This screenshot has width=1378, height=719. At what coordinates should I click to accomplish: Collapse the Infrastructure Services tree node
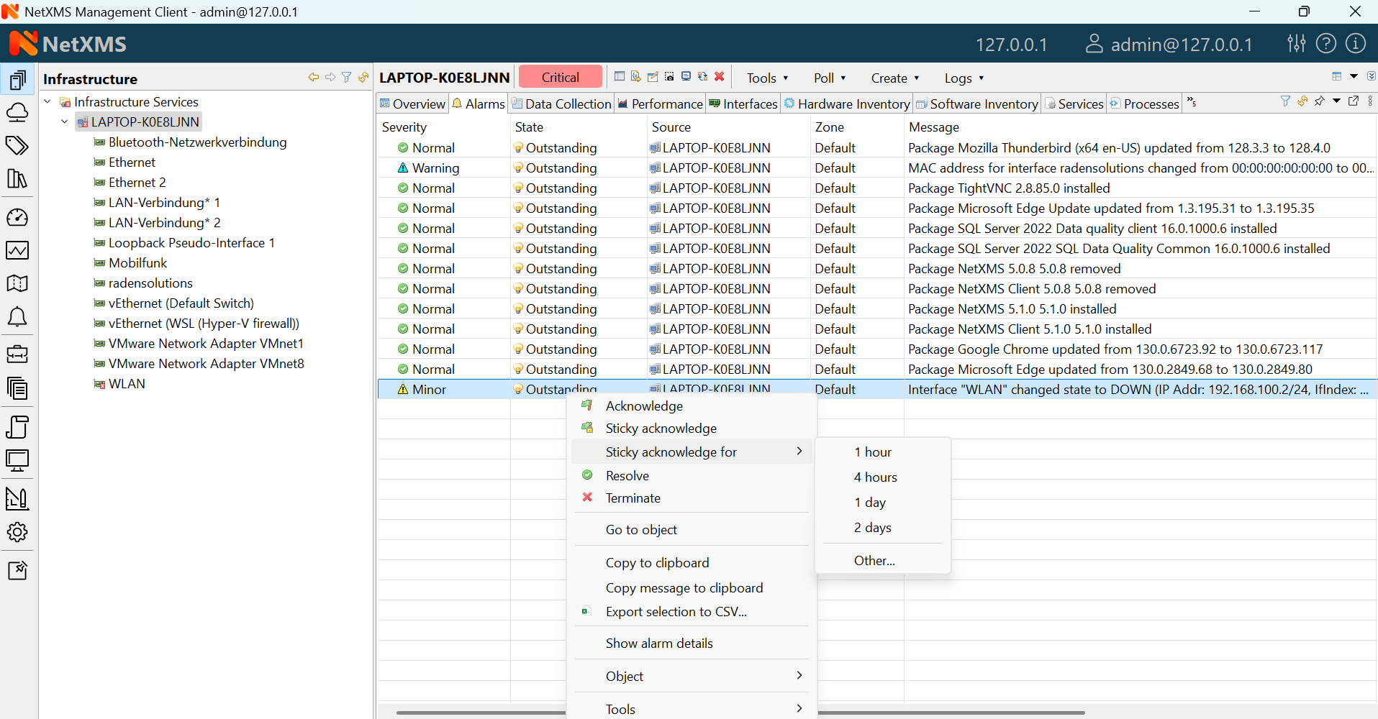[48, 102]
